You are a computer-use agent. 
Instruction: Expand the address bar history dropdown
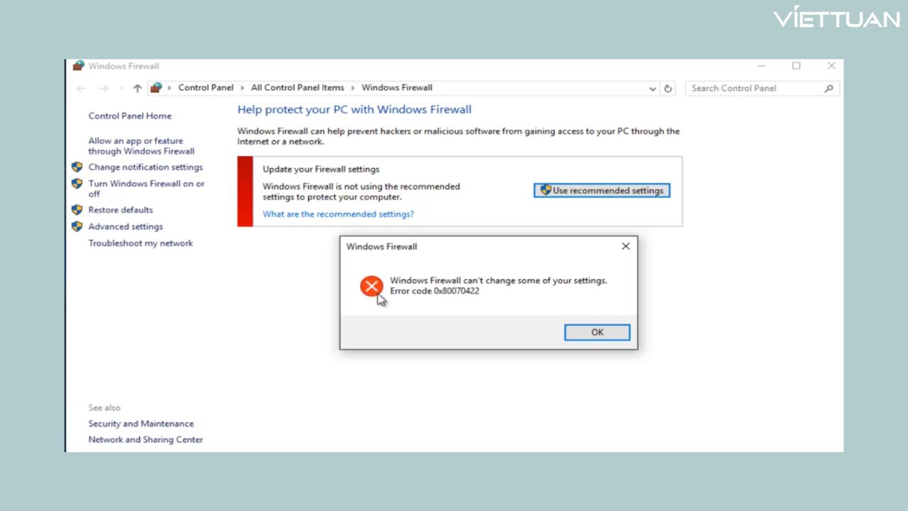tap(653, 89)
